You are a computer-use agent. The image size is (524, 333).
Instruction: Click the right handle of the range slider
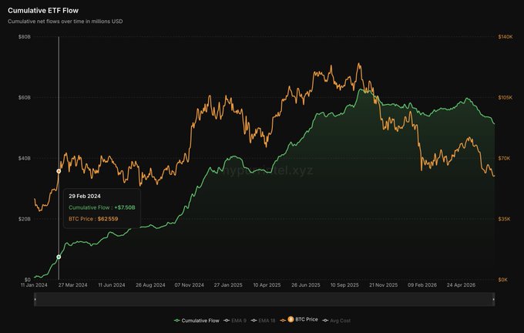click(x=494, y=299)
